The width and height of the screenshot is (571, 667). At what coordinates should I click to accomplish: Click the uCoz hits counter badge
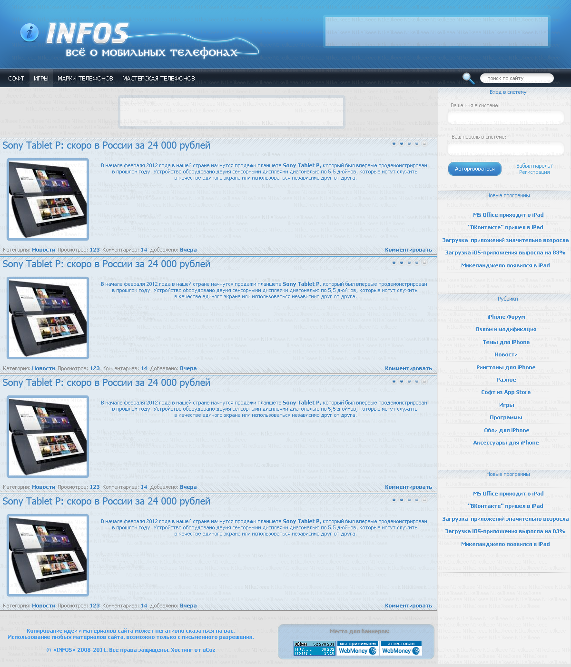click(314, 648)
